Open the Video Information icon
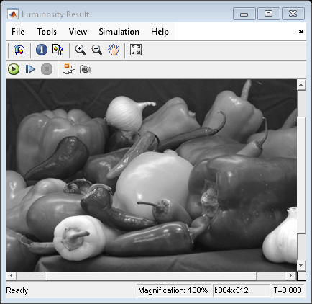The image size is (312, 304). tap(42, 50)
